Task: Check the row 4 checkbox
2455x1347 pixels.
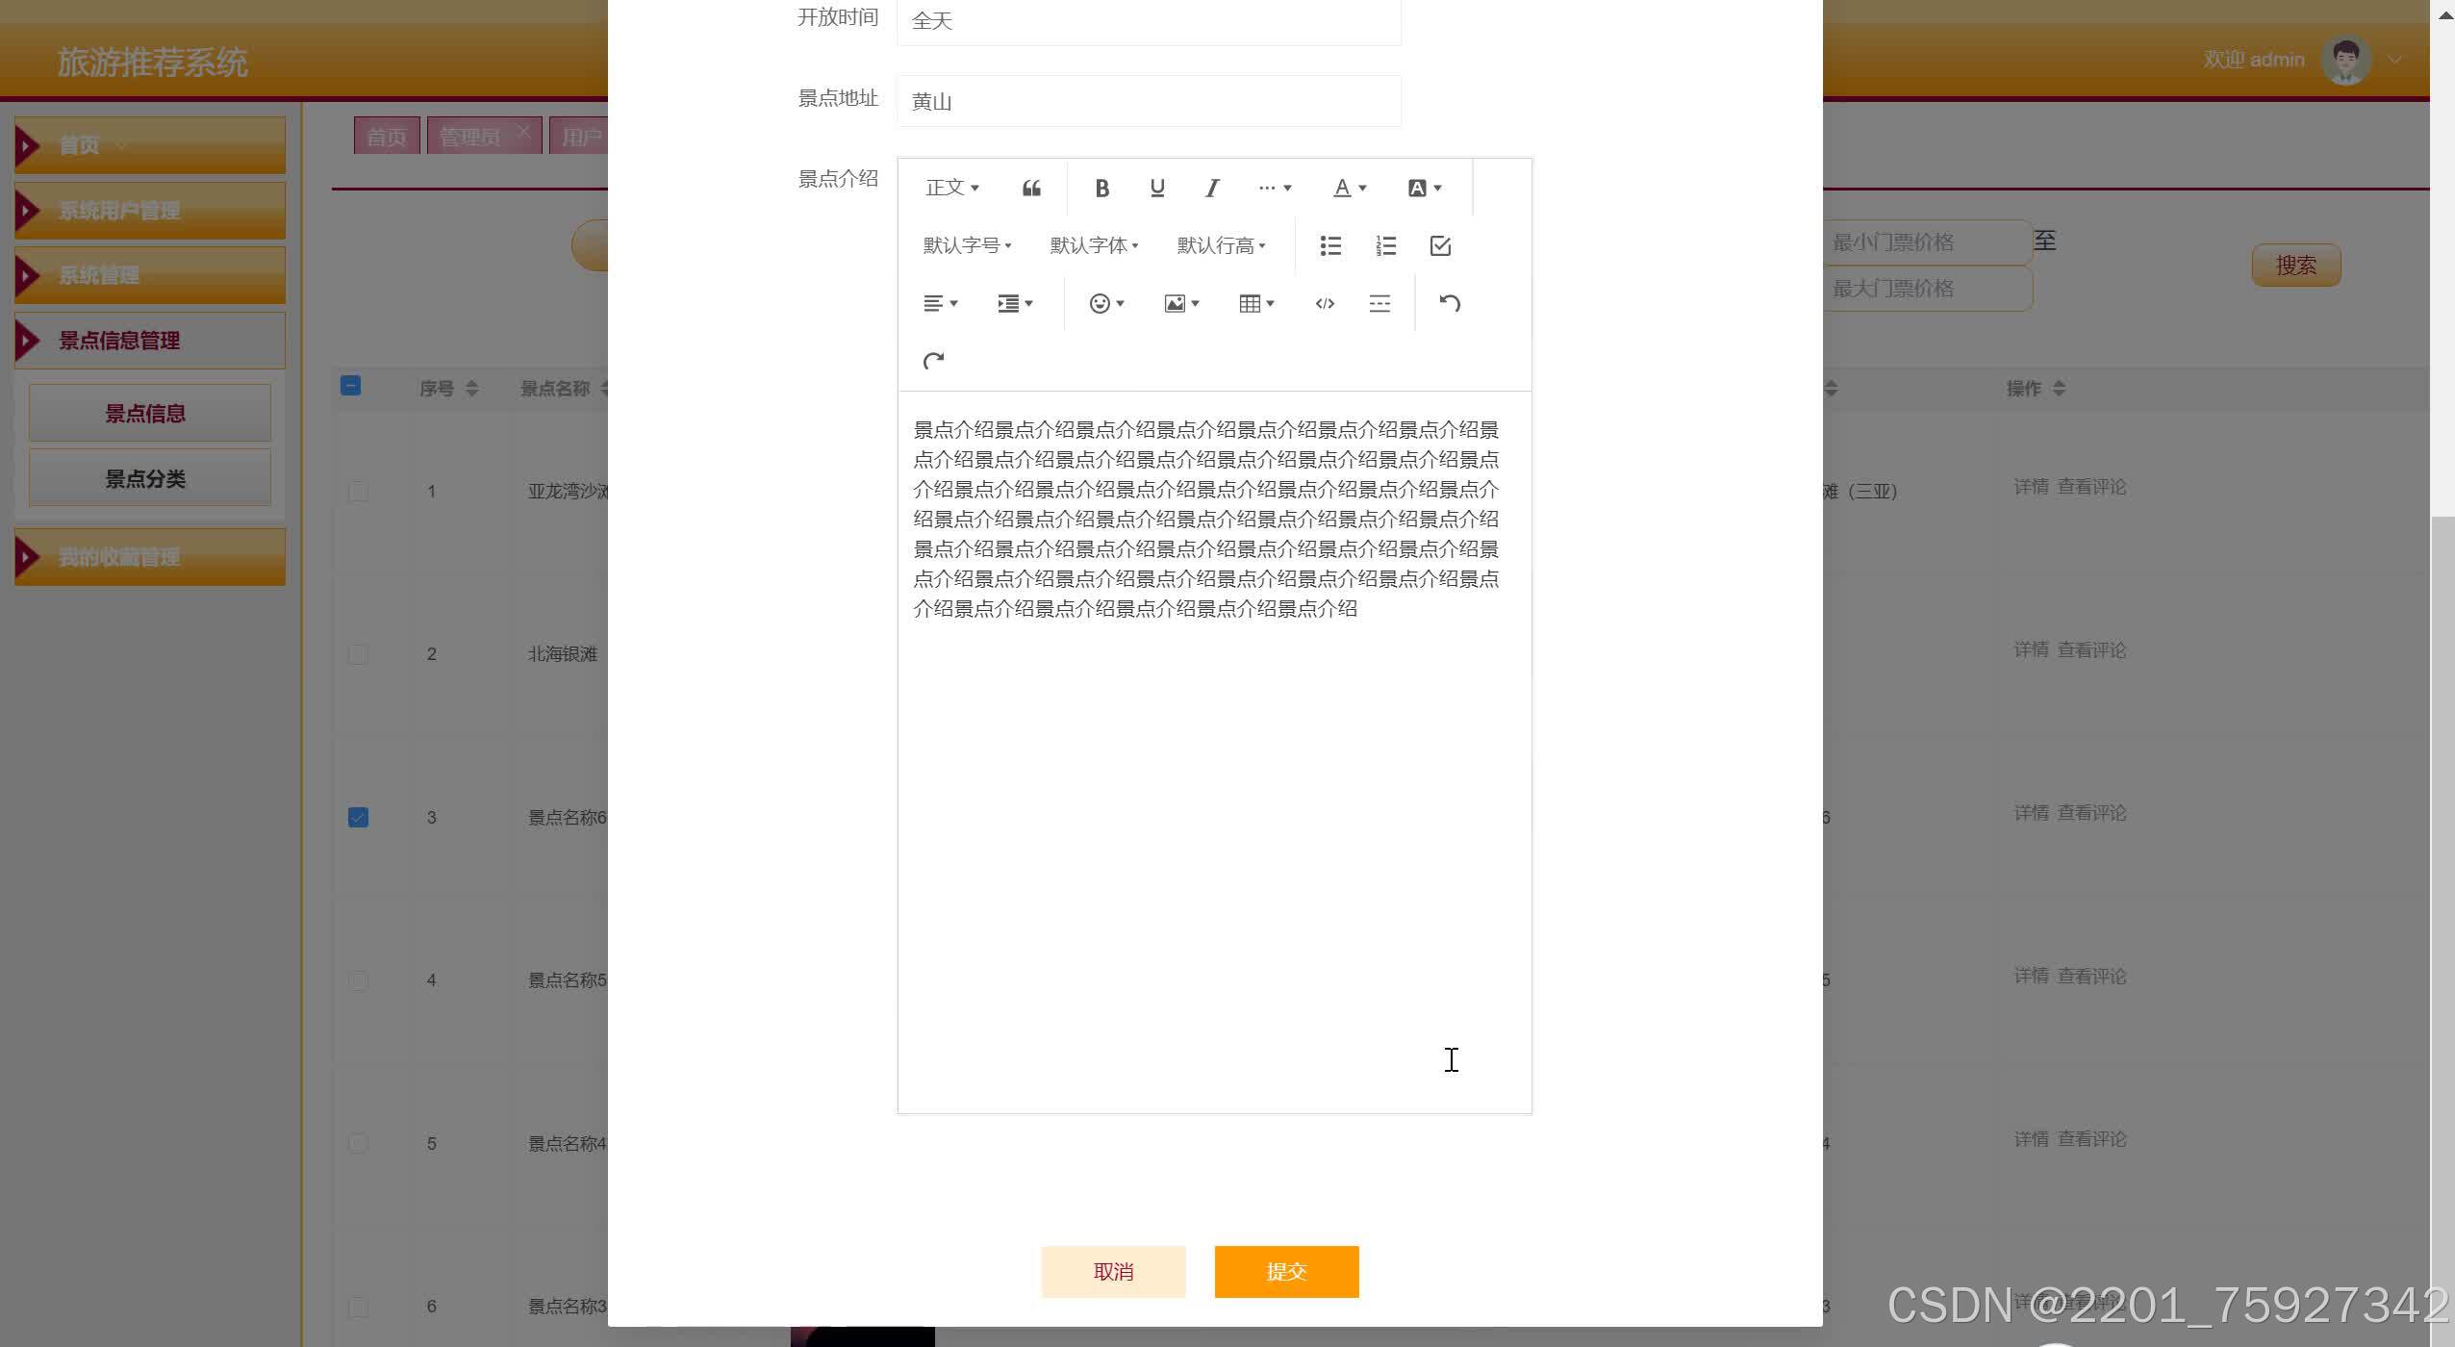Action: (358, 980)
